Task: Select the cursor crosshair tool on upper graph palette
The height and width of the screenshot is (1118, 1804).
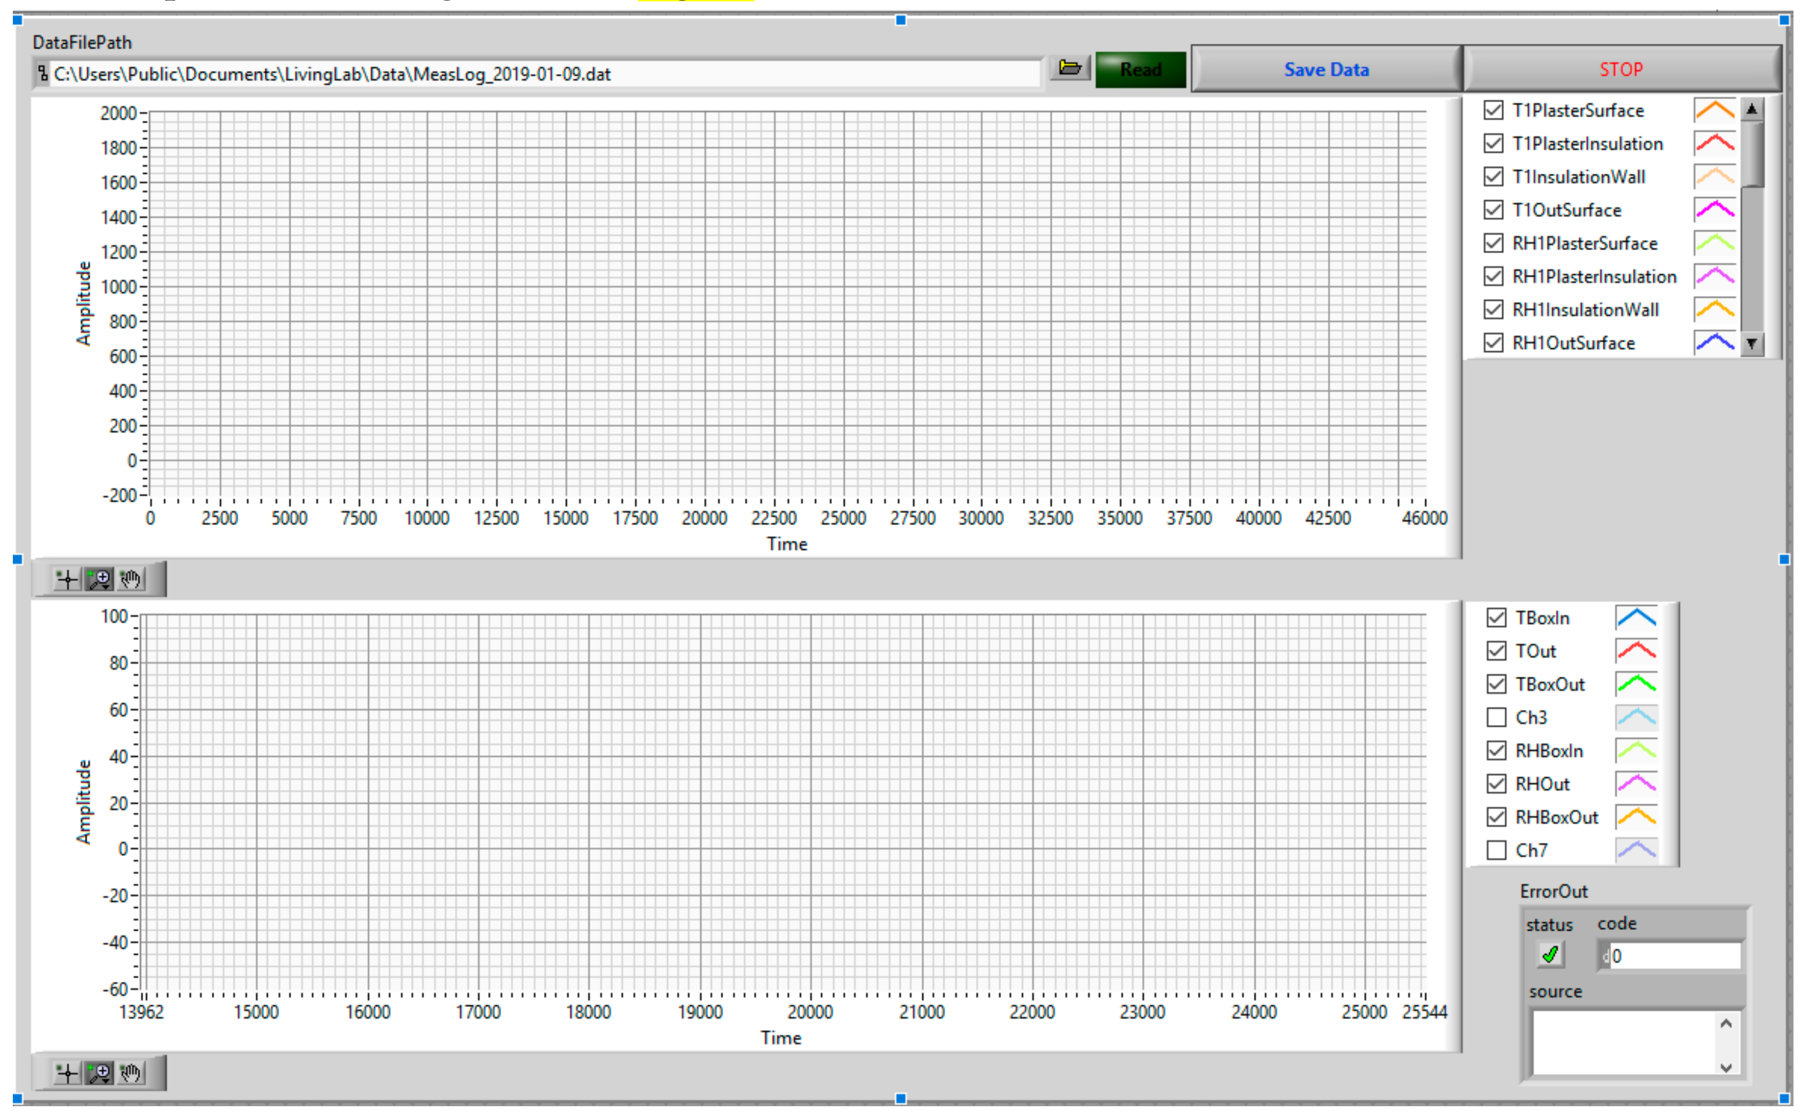Action: [x=67, y=579]
